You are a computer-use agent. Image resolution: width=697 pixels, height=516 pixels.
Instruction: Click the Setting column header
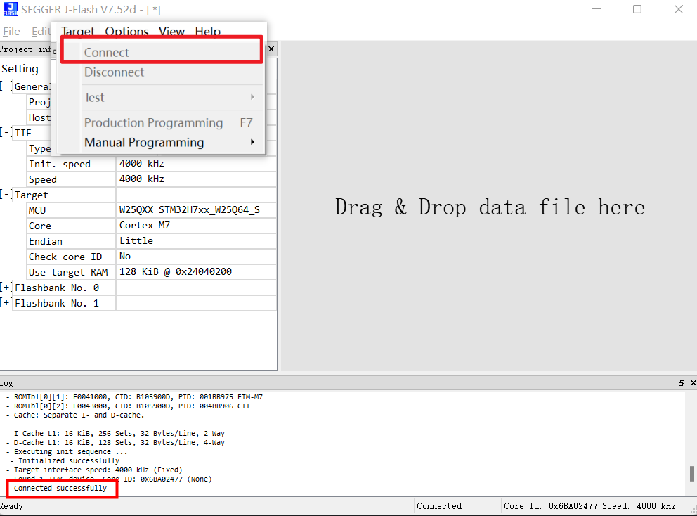(x=20, y=68)
